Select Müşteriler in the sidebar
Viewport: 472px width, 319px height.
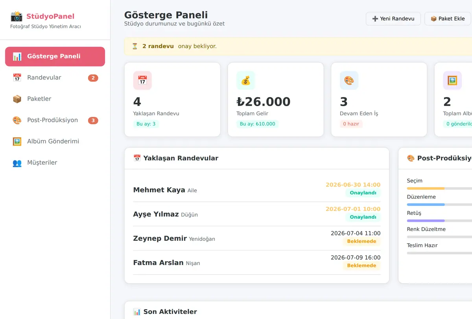pos(55,162)
